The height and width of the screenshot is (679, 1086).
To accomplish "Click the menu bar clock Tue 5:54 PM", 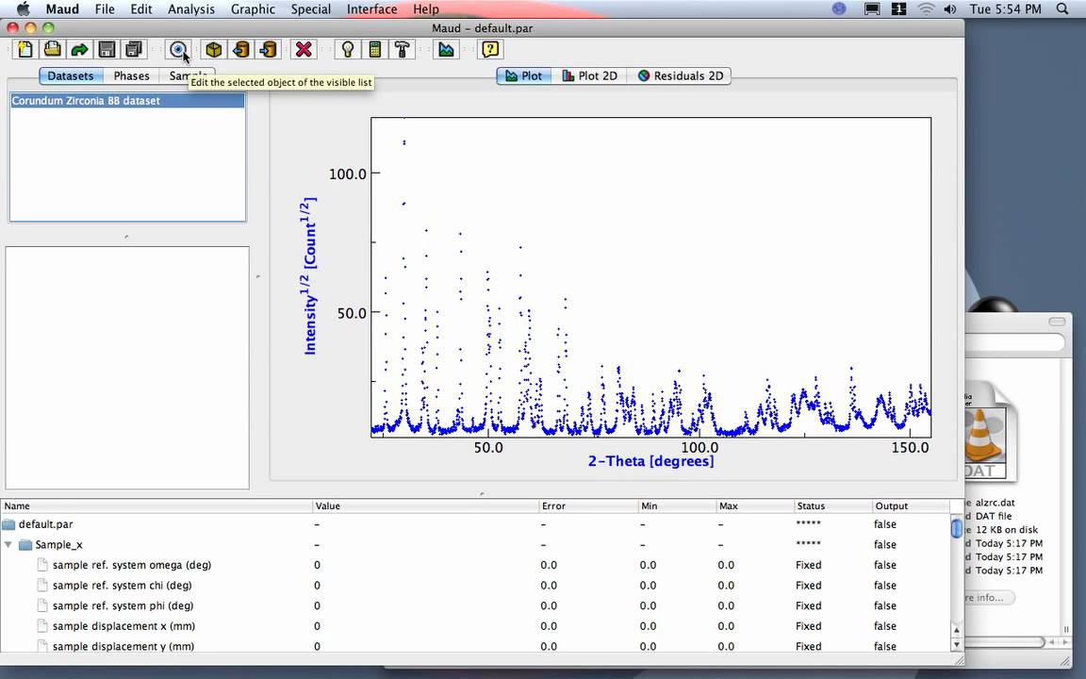I will point(1006,9).
